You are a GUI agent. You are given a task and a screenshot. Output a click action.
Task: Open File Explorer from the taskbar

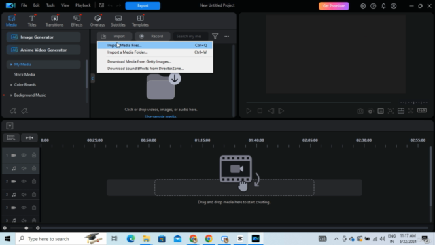pos(146,239)
